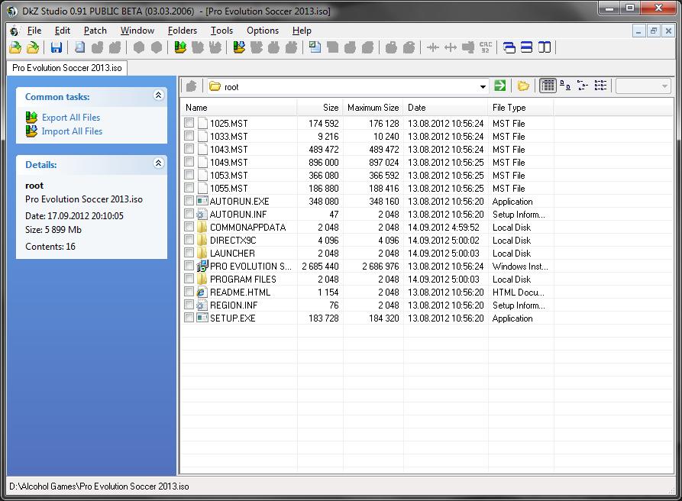Open the Folders menu

coord(183,31)
